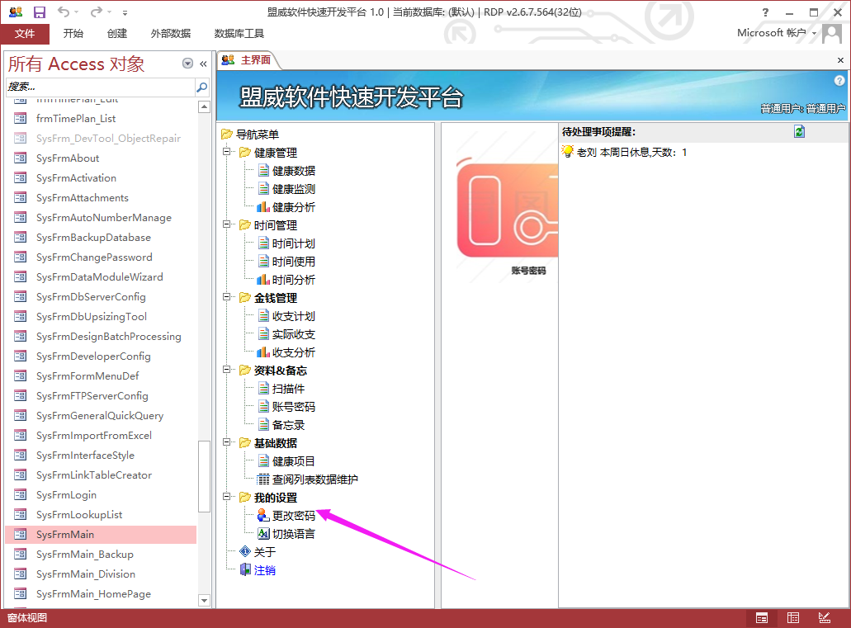Select the 导航菜单 root folder
The height and width of the screenshot is (628, 851).
point(258,135)
